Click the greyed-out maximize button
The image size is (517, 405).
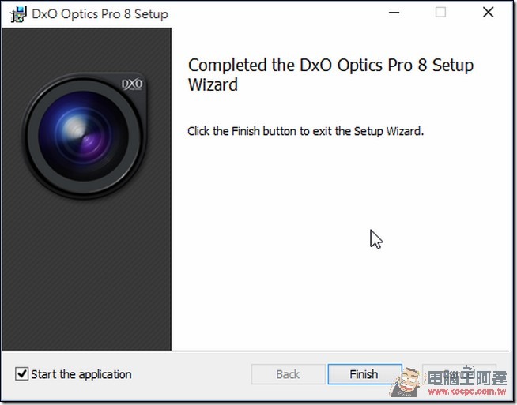[440, 13]
